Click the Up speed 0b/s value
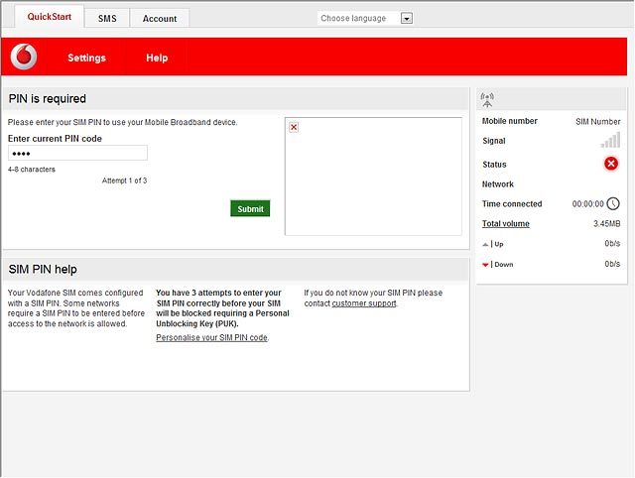Viewport: 635px width, 478px height. 612,243
